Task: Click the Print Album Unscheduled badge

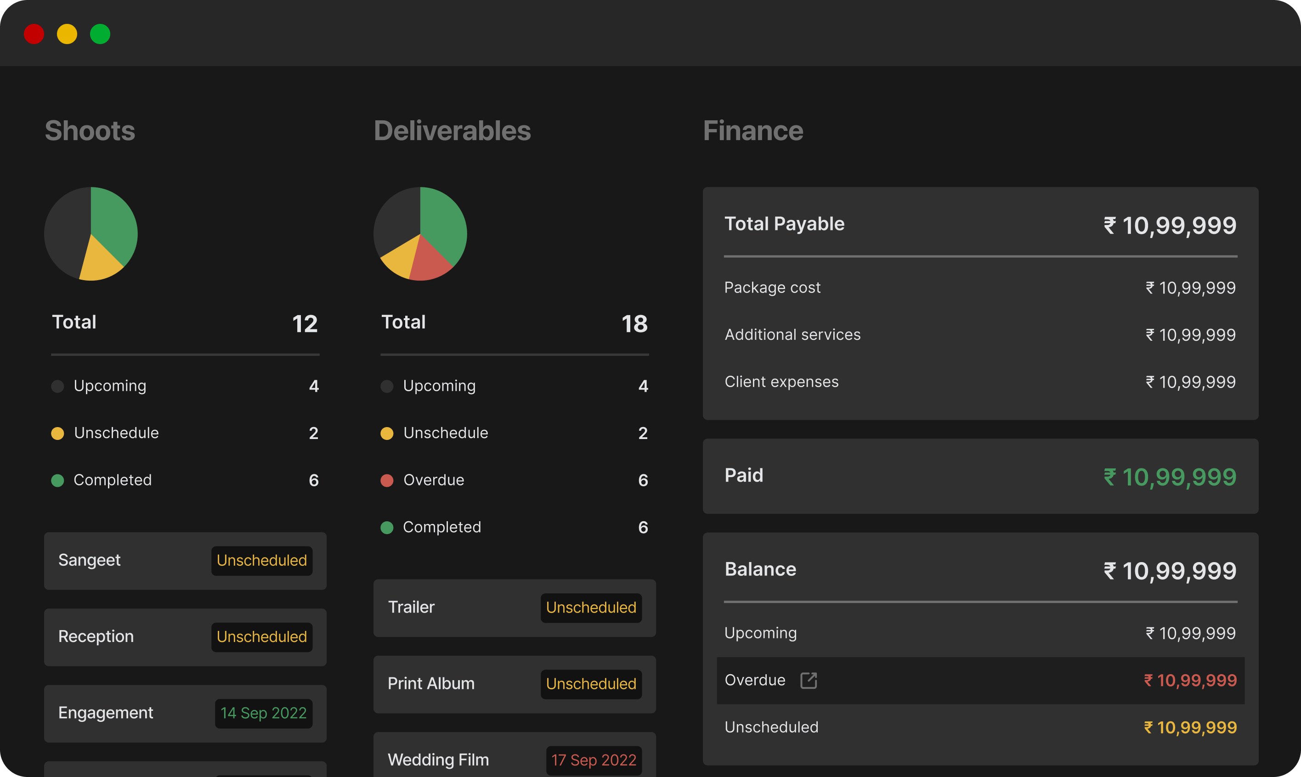Action: pyautogui.click(x=591, y=684)
